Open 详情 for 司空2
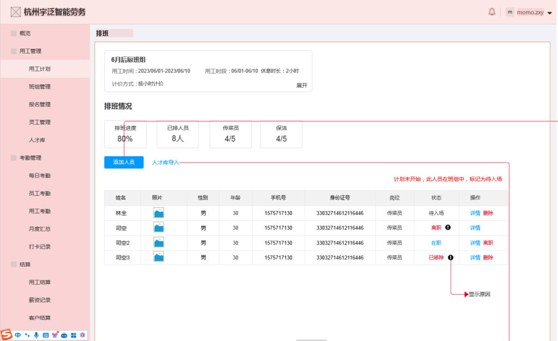Viewport: 558px width, 341px height. point(475,243)
